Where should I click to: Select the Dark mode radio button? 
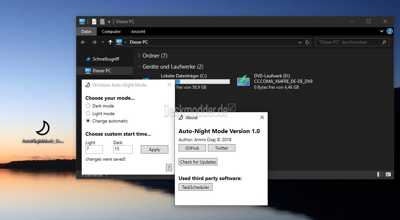88,106
